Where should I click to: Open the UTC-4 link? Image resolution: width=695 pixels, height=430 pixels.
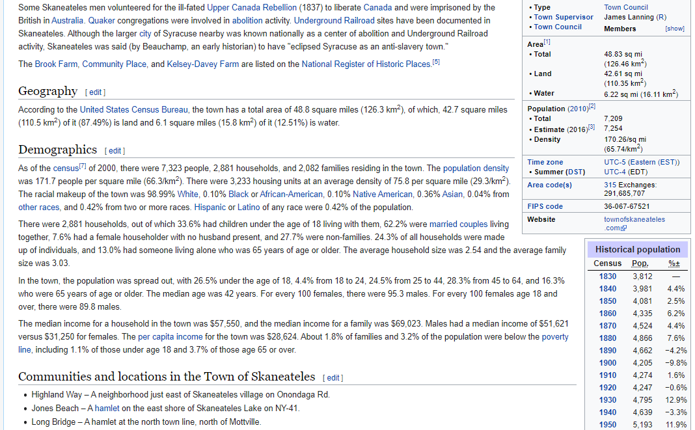click(x=615, y=172)
